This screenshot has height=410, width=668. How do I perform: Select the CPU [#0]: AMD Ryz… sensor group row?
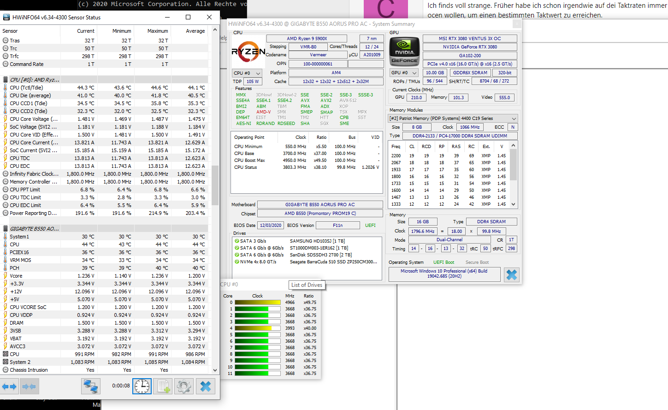(x=105, y=80)
